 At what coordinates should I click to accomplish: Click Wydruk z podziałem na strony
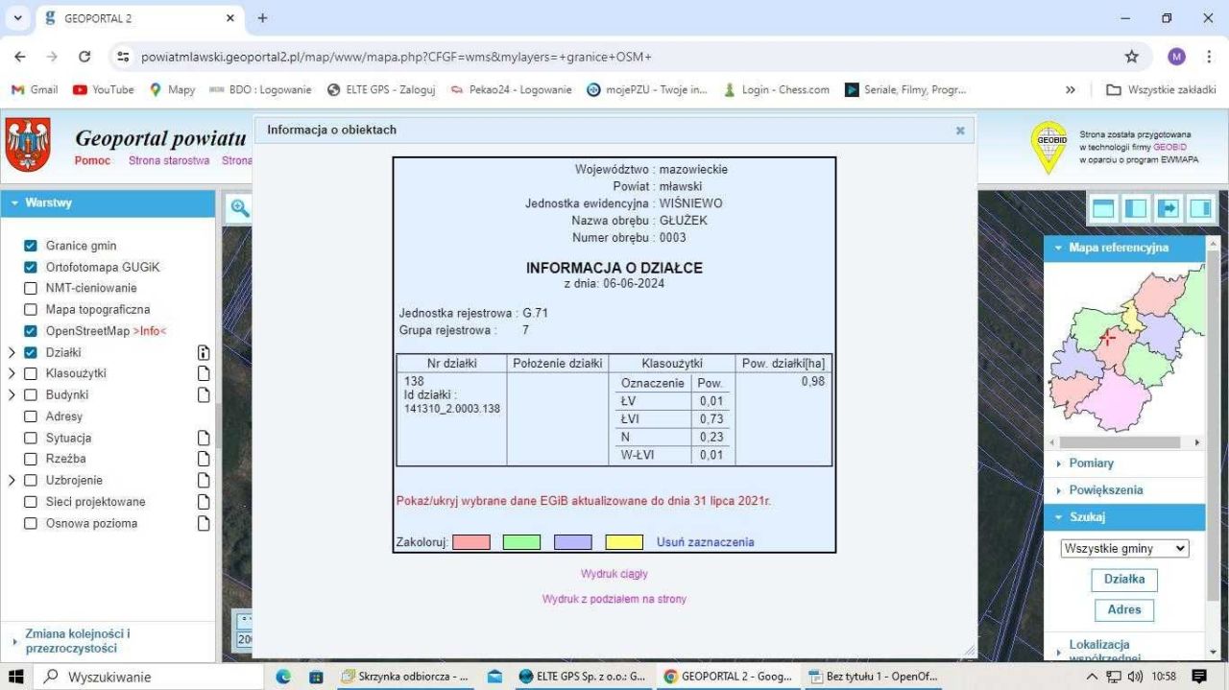[614, 599]
